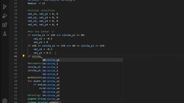Click 'vel_x1 = -0.3' on line 36
Screen dimensions: 184x103
tap(43, 39)
